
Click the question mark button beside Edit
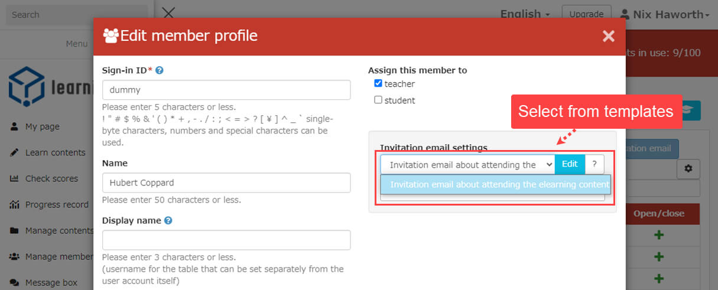point(594,164)
